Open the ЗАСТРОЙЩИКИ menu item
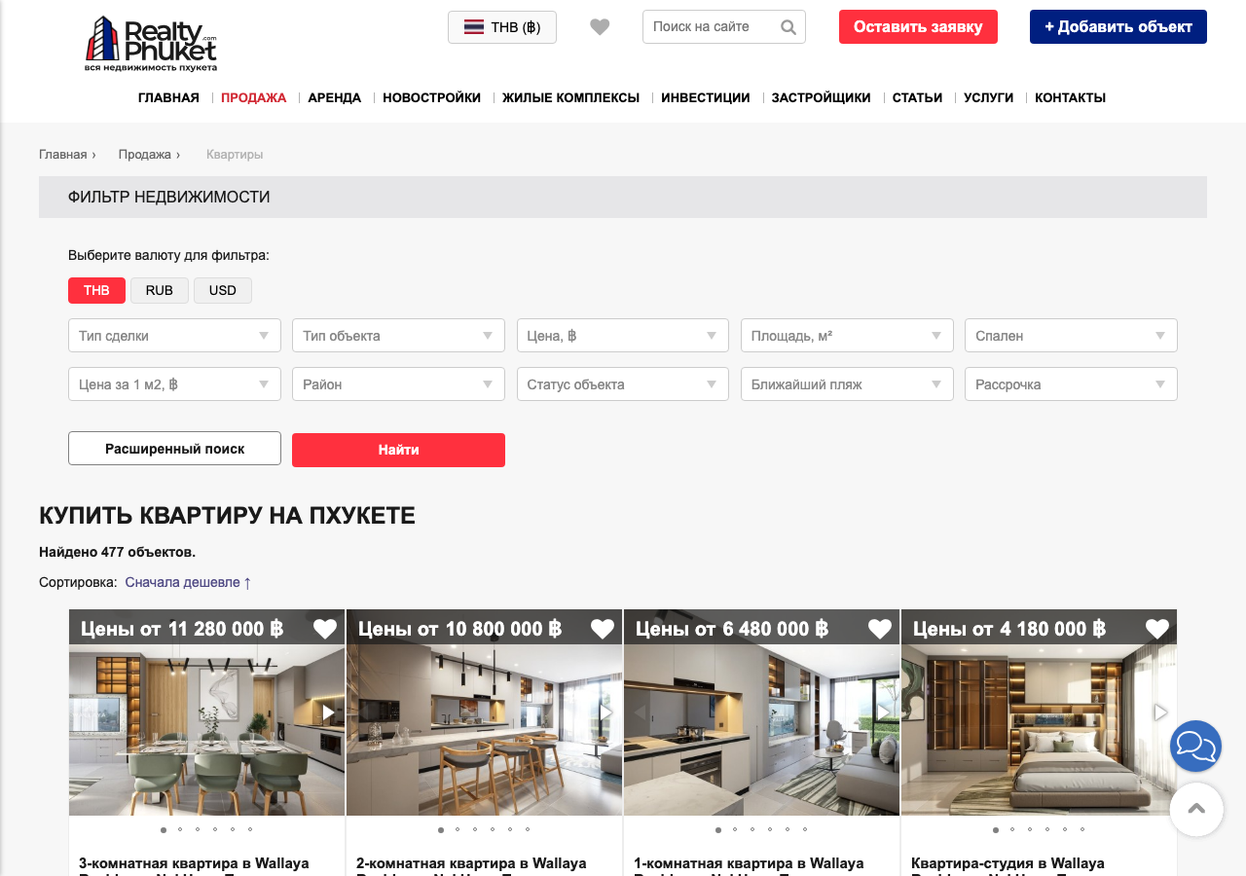 pos(821,98)
